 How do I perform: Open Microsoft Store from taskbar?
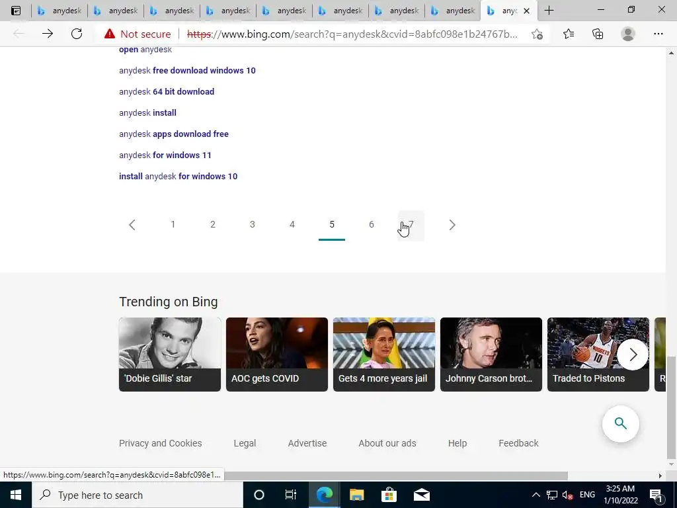(389, 495)
